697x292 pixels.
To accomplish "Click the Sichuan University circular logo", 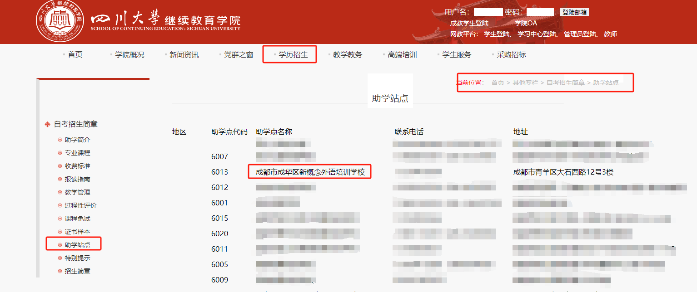I will (x=60, y=21).
